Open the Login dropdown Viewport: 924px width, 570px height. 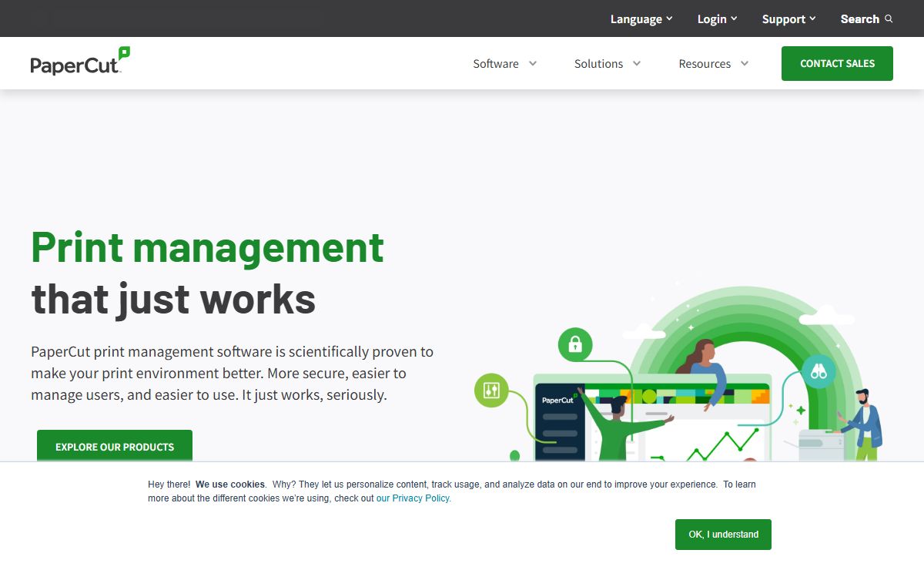coord(717,19)
